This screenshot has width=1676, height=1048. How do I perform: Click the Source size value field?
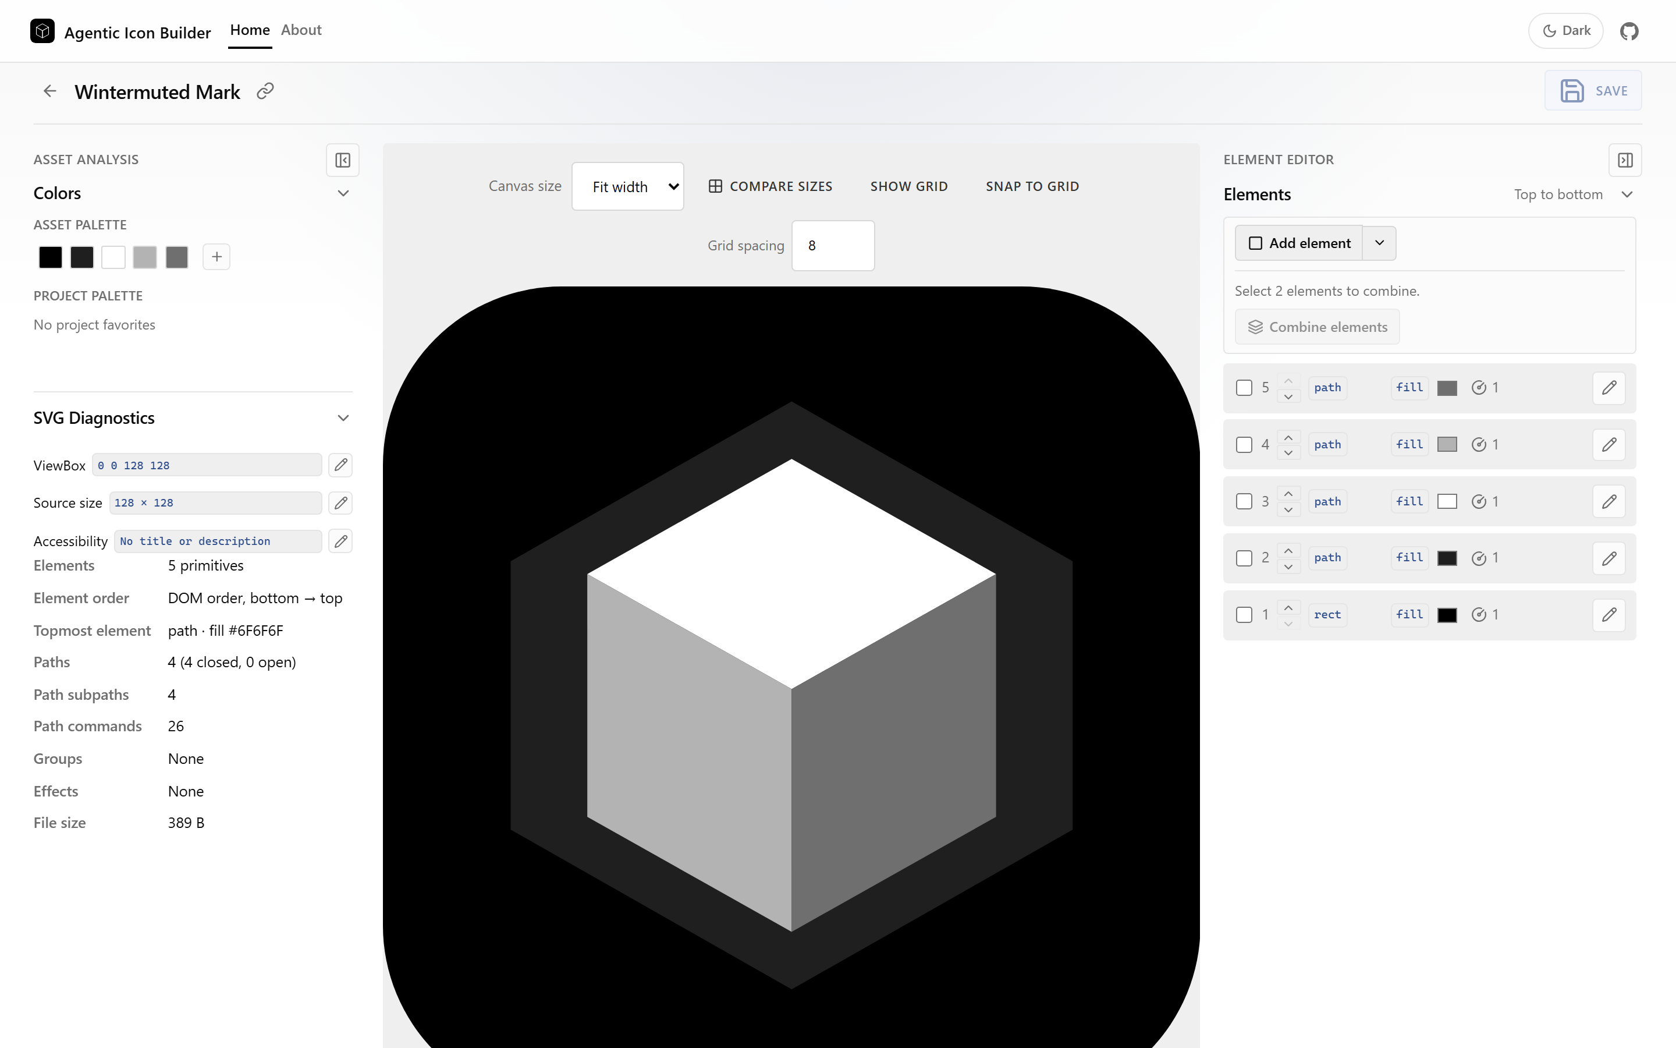(215, 502)
